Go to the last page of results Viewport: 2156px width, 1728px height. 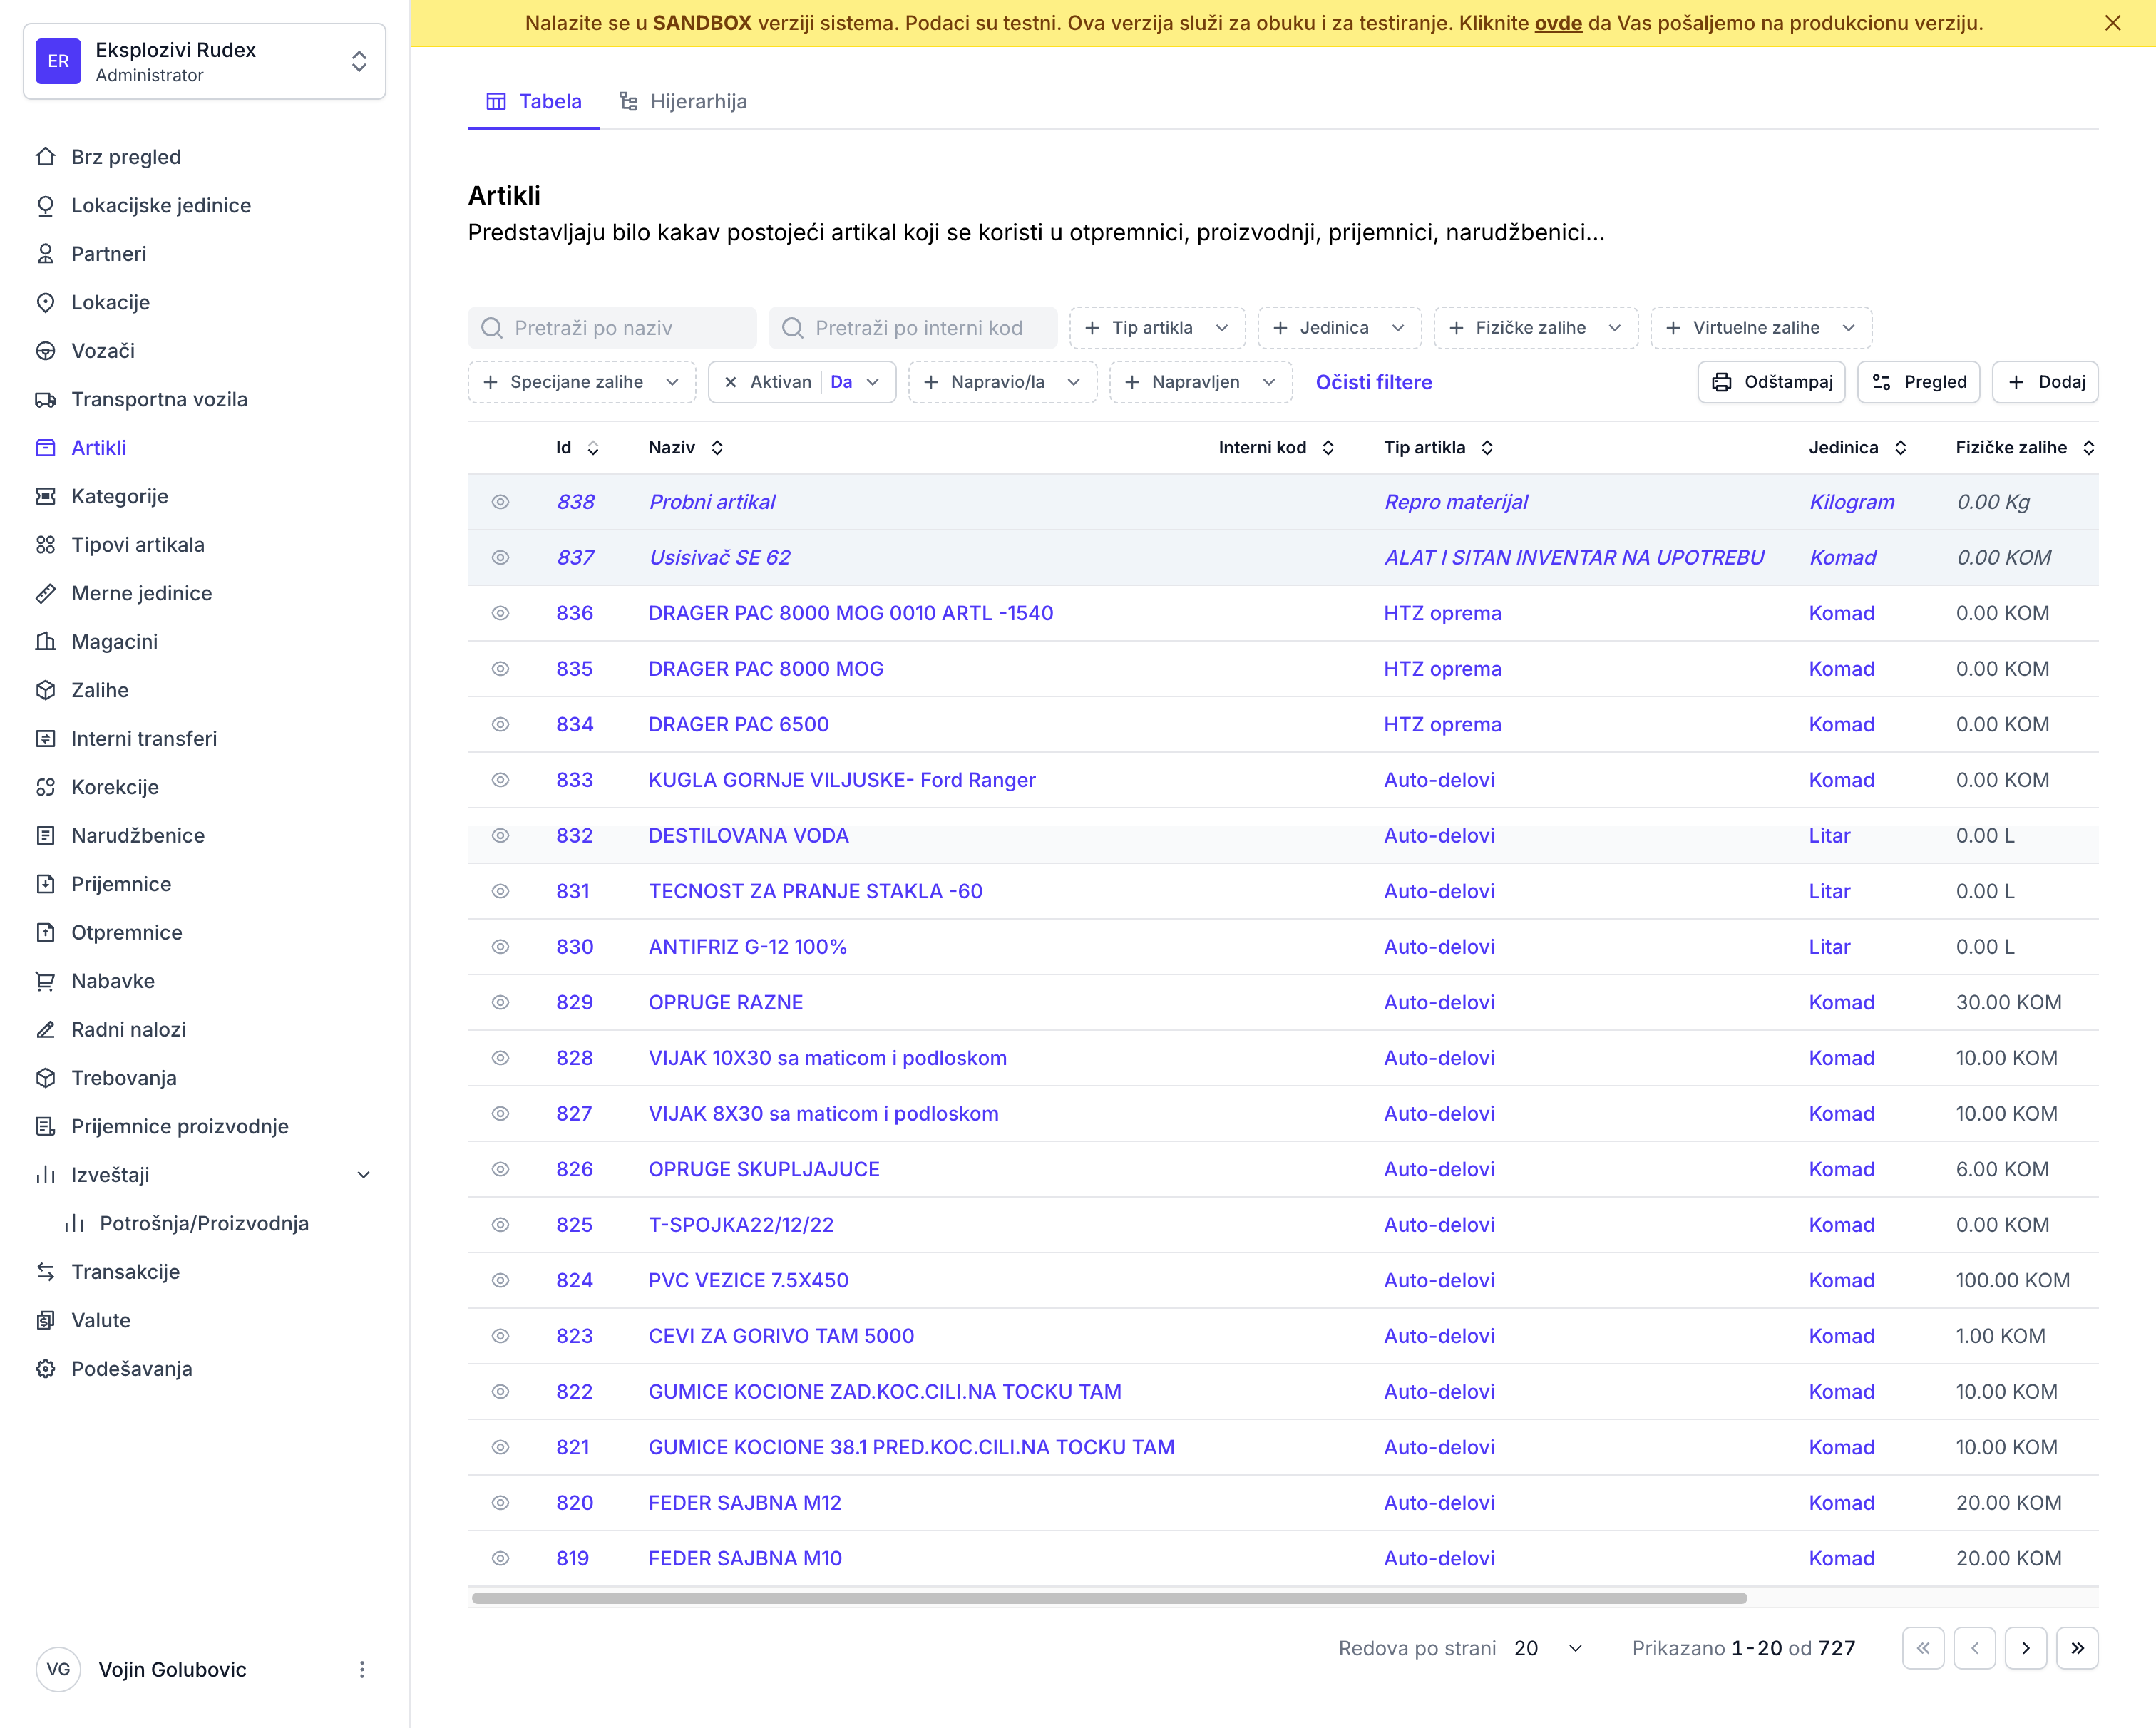coord(2077,1648)
